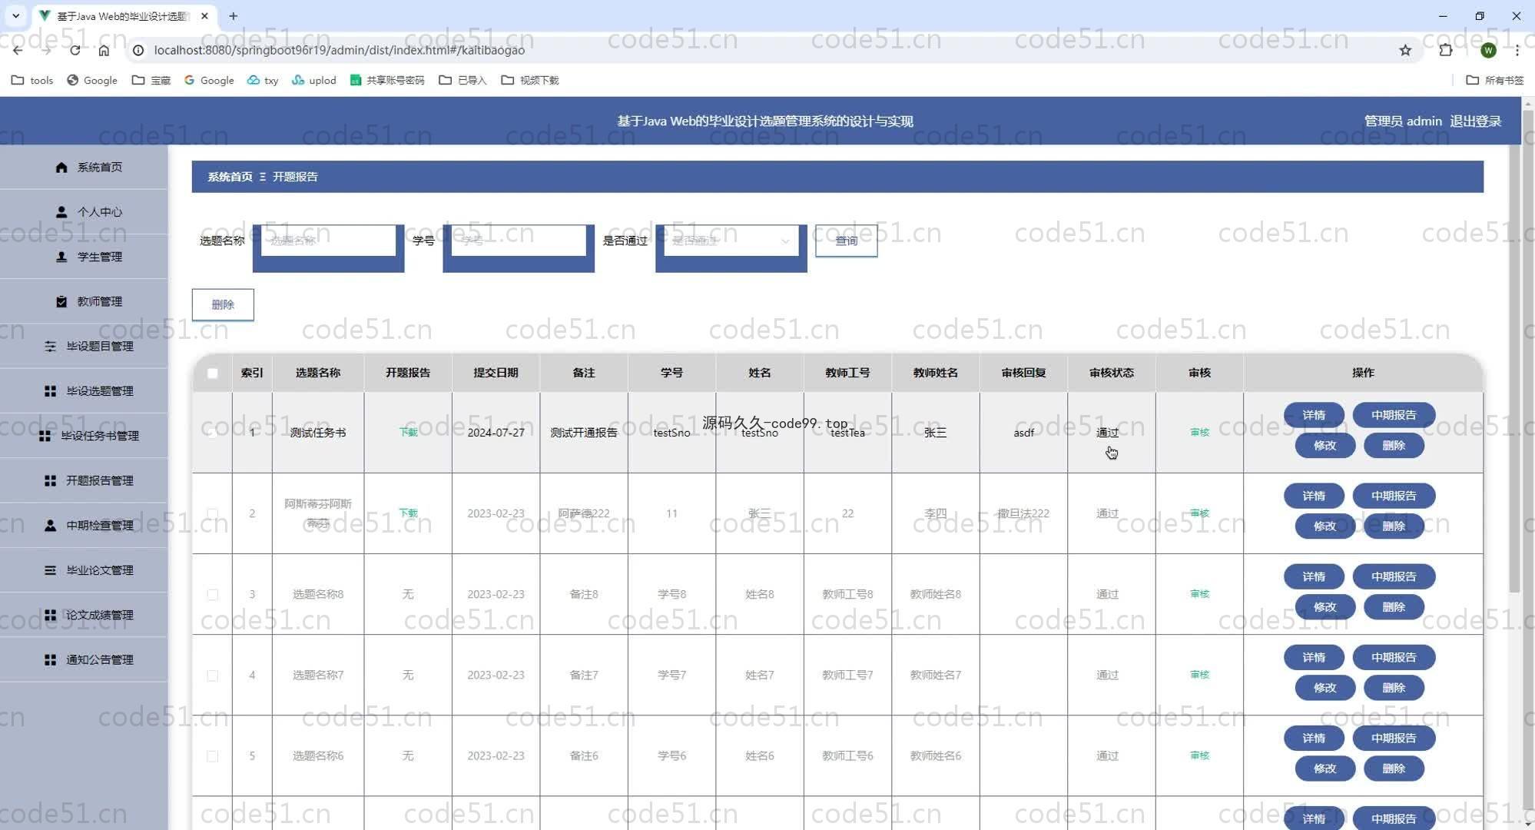Click the grid icon beside 毕设选题管理

pos(50,391)
